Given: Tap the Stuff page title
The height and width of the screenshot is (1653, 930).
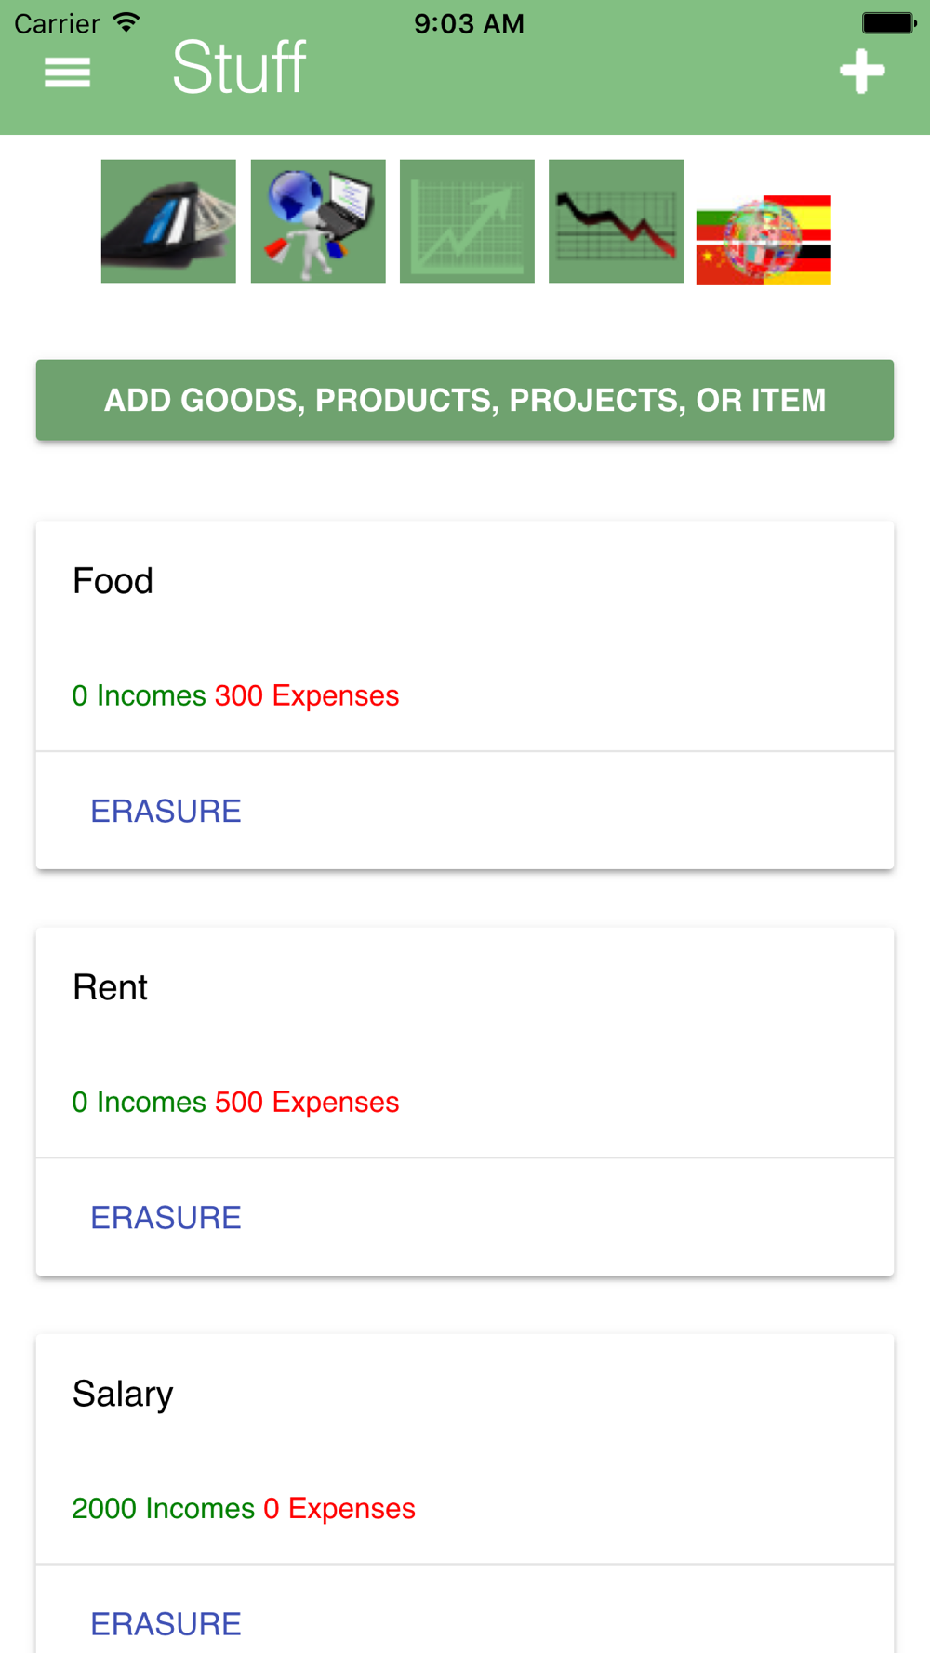Looking at the screenshot, I should [x=239, y=68].
